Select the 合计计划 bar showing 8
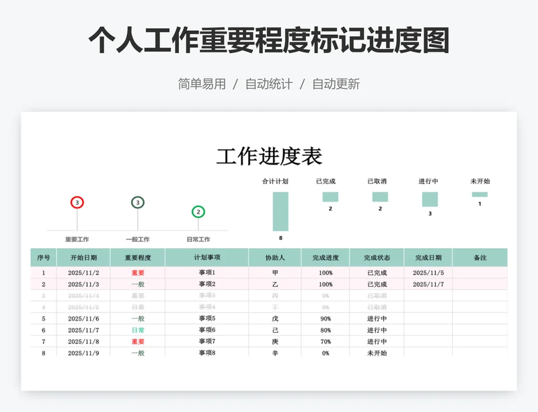Screen dimensions: 538x412 (x=280, y=211)
